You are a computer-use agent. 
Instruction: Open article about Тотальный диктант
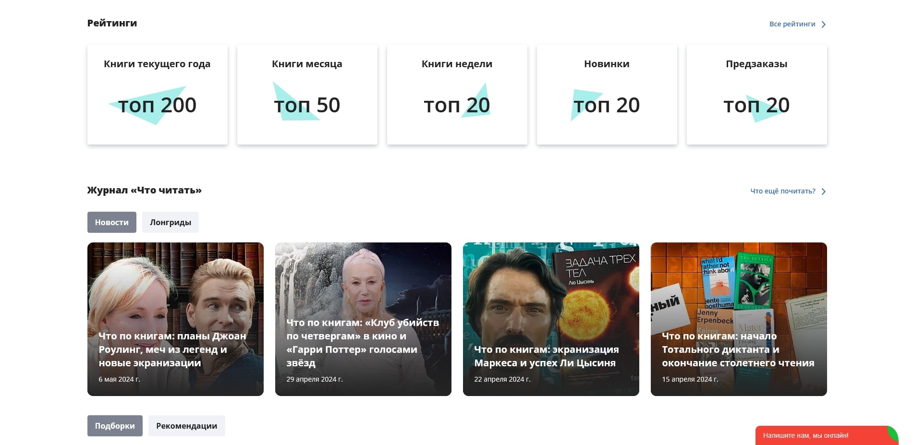739,319
